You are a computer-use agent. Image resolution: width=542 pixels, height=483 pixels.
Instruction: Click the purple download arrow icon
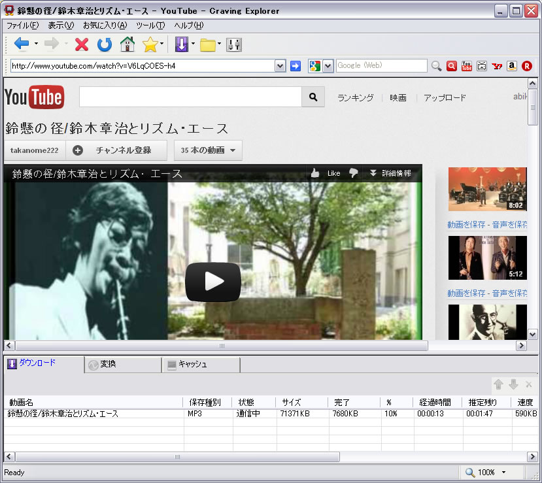pyautogui.click(x=182, y=44)
